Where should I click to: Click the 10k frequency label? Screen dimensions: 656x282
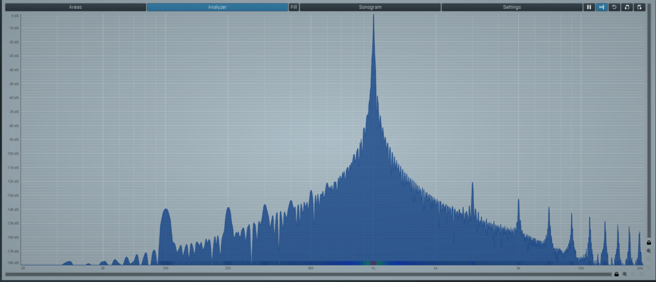coord(580,268)
